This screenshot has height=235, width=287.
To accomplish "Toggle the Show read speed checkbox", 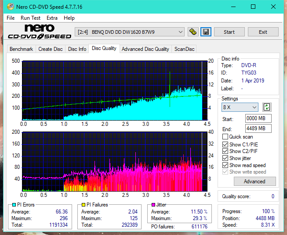I will click(x=225, y=165).
